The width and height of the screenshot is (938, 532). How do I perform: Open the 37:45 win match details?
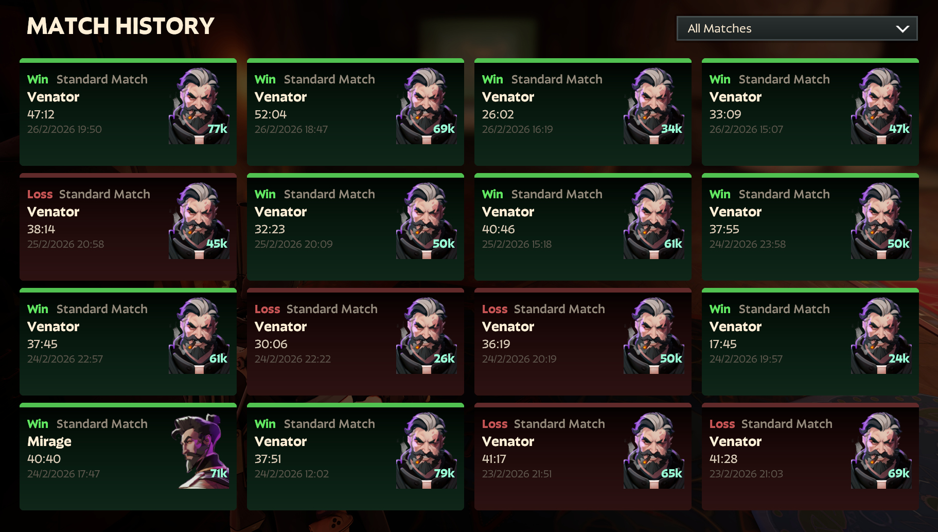(x=128, y=342)
